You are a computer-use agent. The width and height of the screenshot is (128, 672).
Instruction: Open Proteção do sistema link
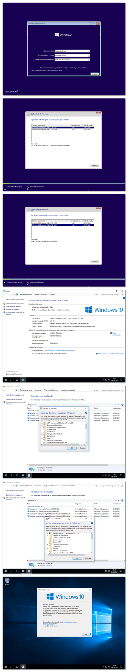click(13, 309)
